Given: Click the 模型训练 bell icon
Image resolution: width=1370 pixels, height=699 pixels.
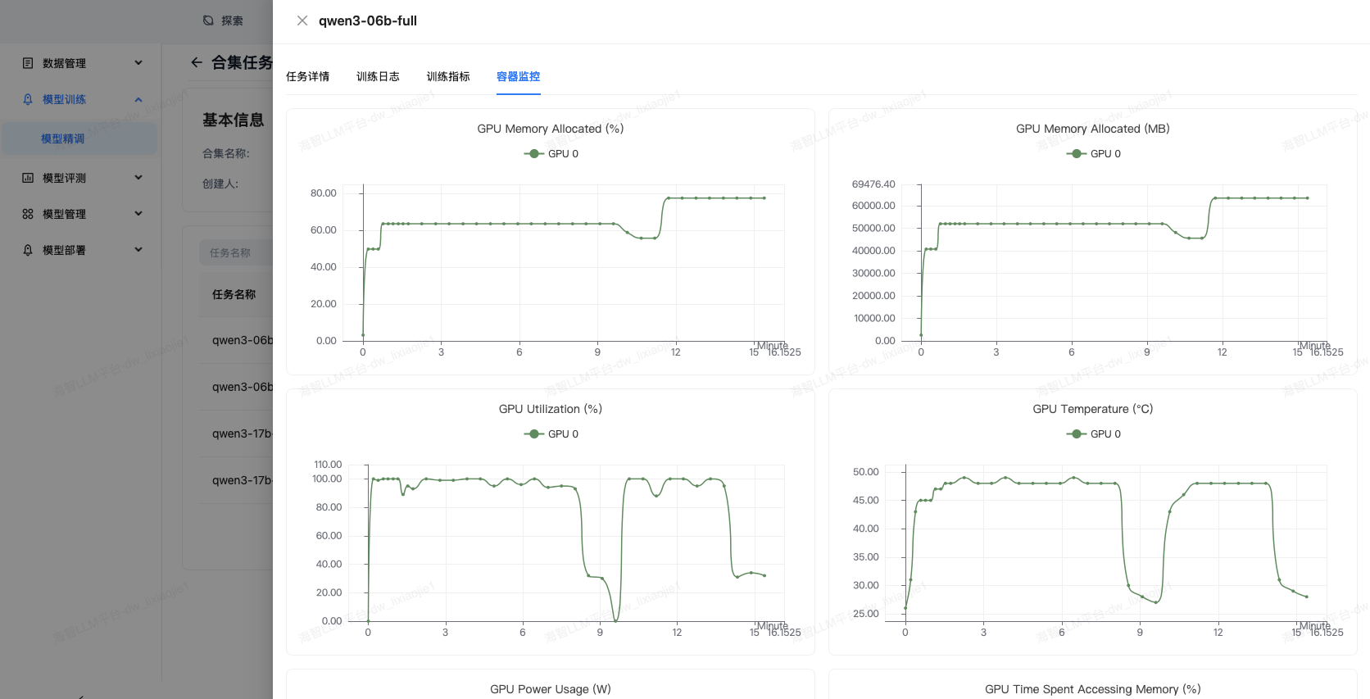Looking at the screenshot, I should pyautogui.click(x=28, y=99).
